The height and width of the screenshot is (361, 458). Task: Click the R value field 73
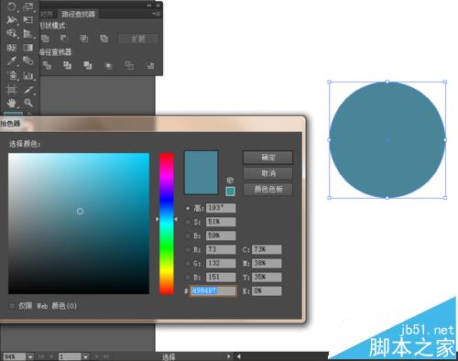[x=221, y=249]
